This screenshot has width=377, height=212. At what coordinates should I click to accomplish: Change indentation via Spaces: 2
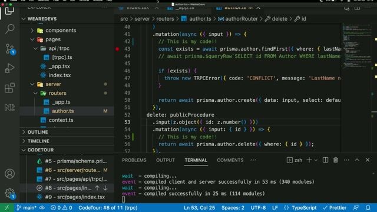coord(233,208)
